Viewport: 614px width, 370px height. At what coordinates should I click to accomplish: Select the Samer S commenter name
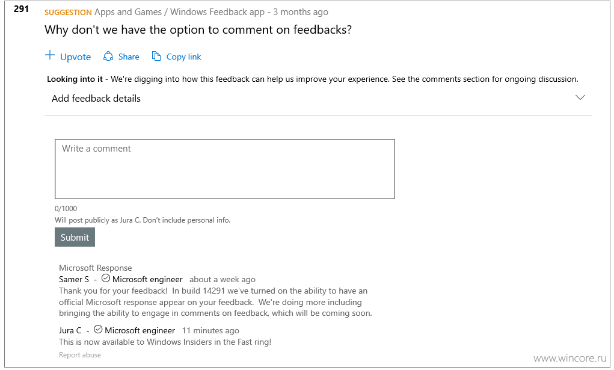click(x=74, y=280)
